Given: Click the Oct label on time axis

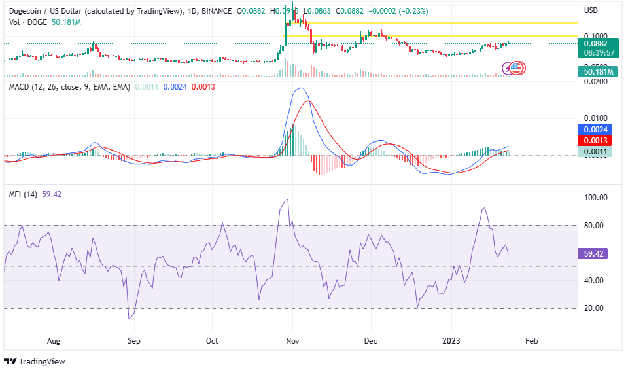Looking at the screenshot, I should pyautogui.click(x=212, y=341).
